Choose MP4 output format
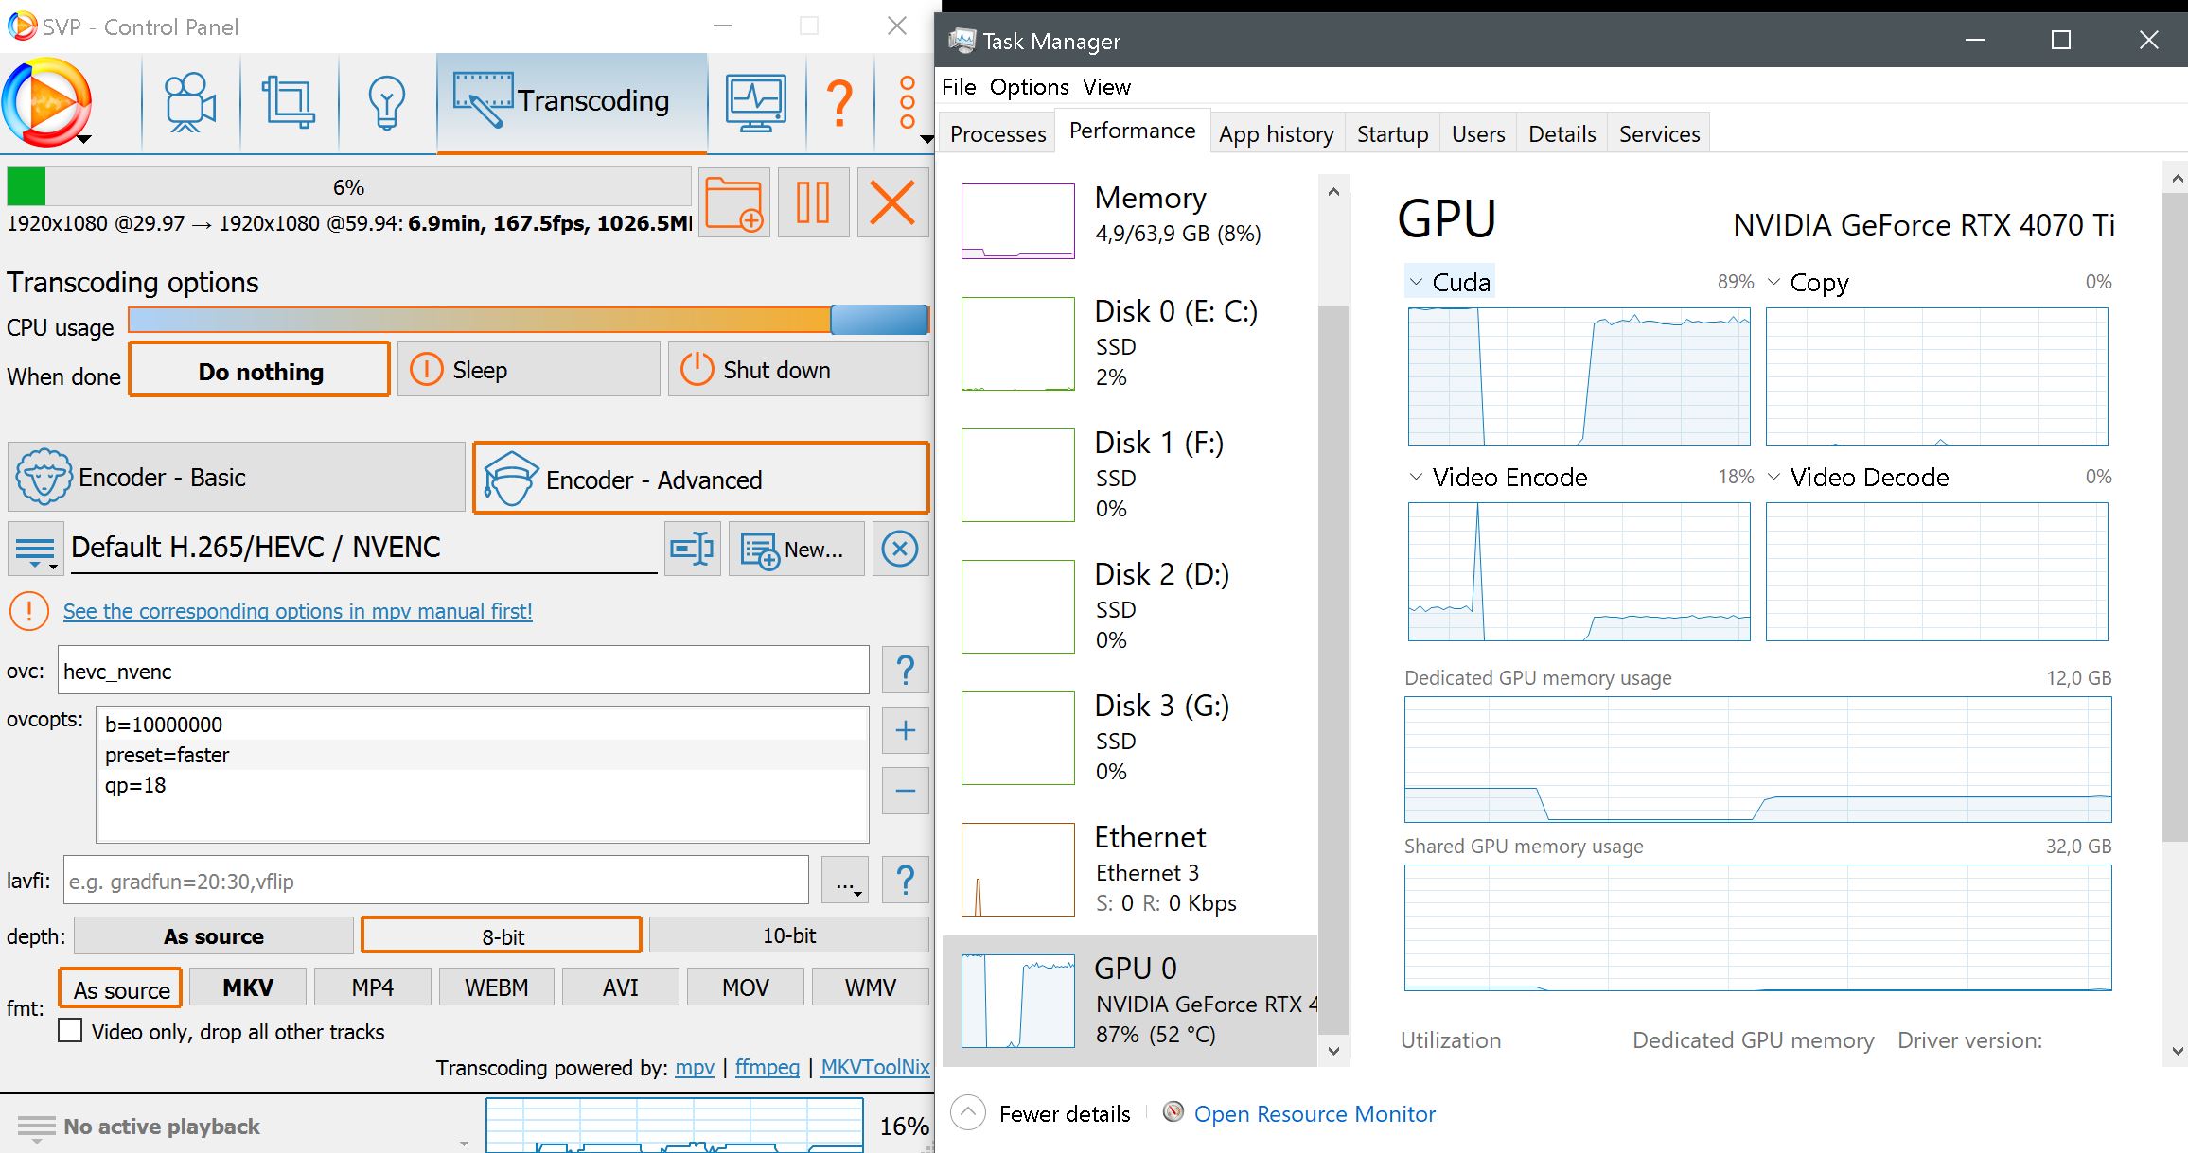The width and height of the screenshot is (2188, 1153). pyautogui.click(x=372, y=987)
